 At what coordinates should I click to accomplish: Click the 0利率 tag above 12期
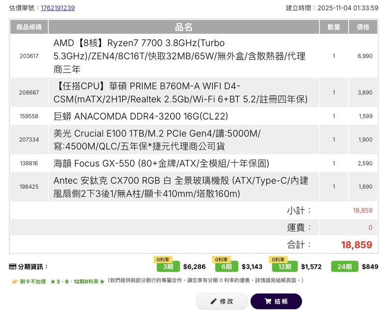278,259
